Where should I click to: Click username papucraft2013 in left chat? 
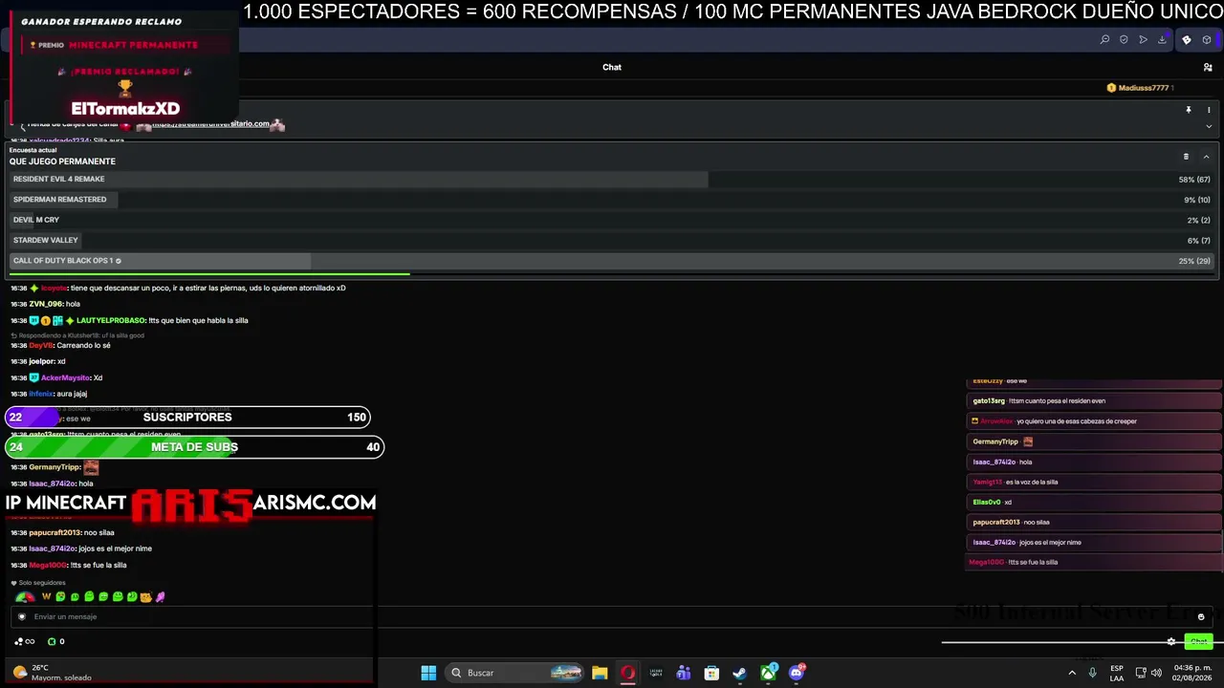[55, 532]
